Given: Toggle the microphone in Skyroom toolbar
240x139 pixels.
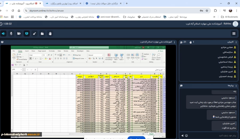Looking at the screenshot, I should pyautogui.click(x=11, y=33).
